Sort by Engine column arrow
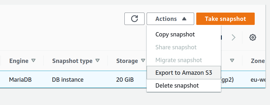 pos(34,61)
